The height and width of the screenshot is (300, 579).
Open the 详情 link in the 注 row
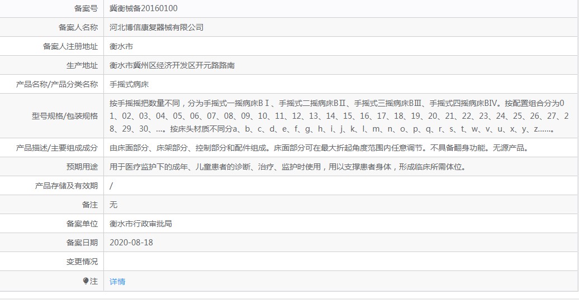[117, 282]
